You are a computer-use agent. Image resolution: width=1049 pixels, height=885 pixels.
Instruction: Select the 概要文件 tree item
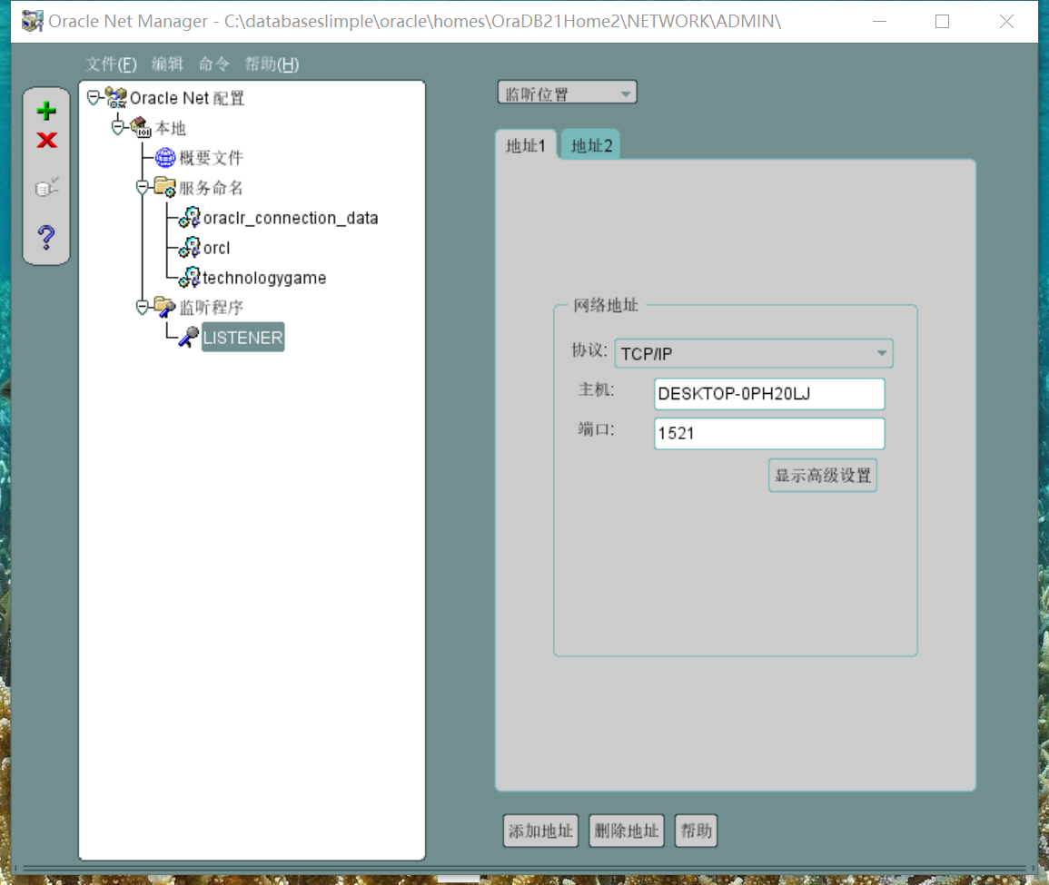tap(211, 158)
